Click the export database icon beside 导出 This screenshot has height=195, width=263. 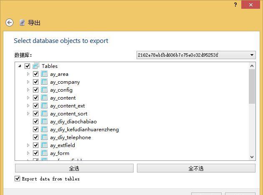click(x=22, y=22)
